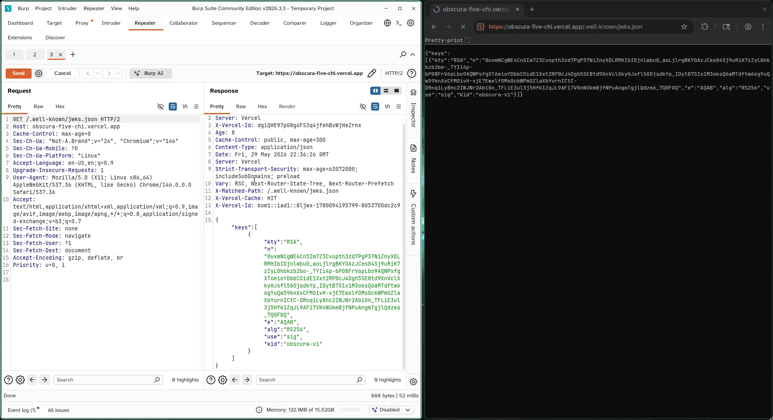This screenshot has height=420, width=773.
Task: Open the command palette terminal icon
Action: 399,23
